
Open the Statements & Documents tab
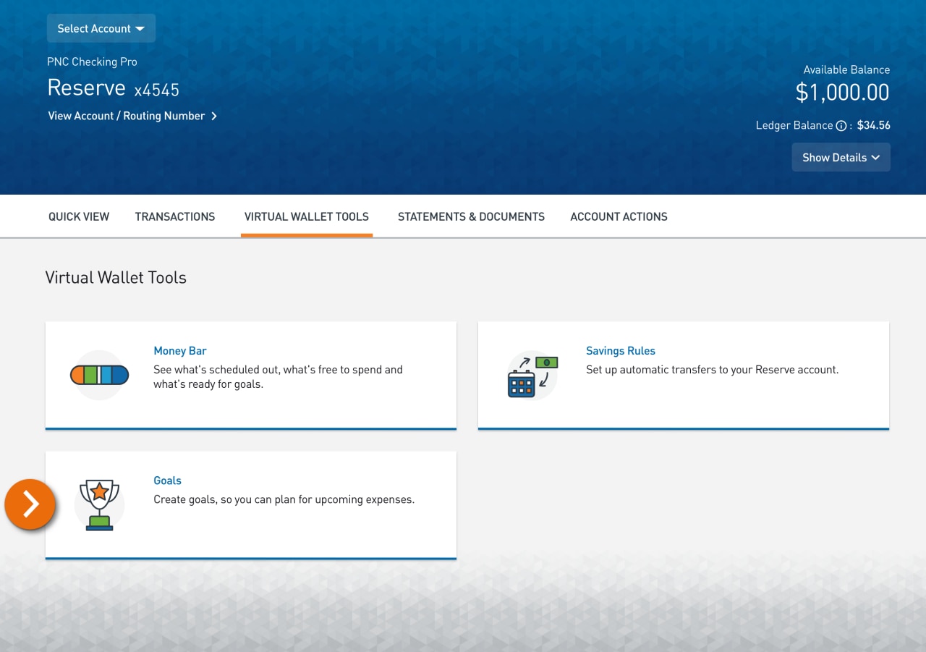point(471,216)
